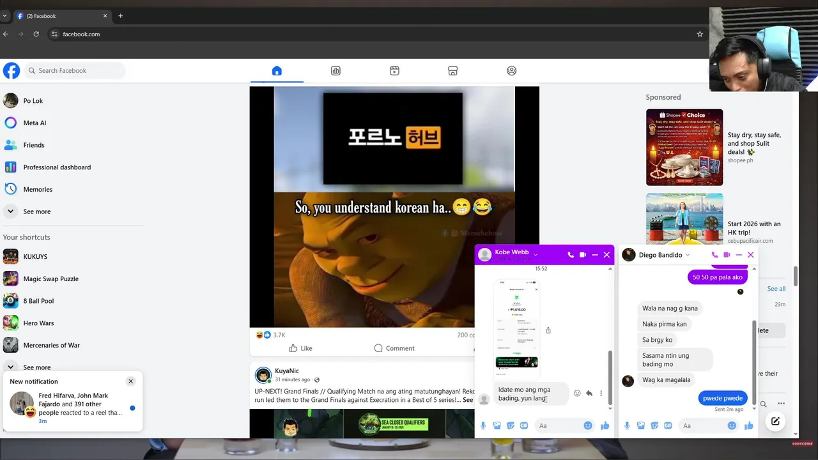Choose a sticker in Diego Bandido chat
This screenshot has width=818, height=460.
pyautogui.click(x=654, y=425)
